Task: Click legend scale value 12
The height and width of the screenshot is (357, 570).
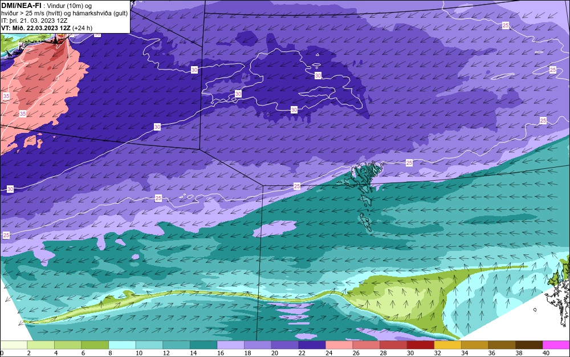Action: 166,353
